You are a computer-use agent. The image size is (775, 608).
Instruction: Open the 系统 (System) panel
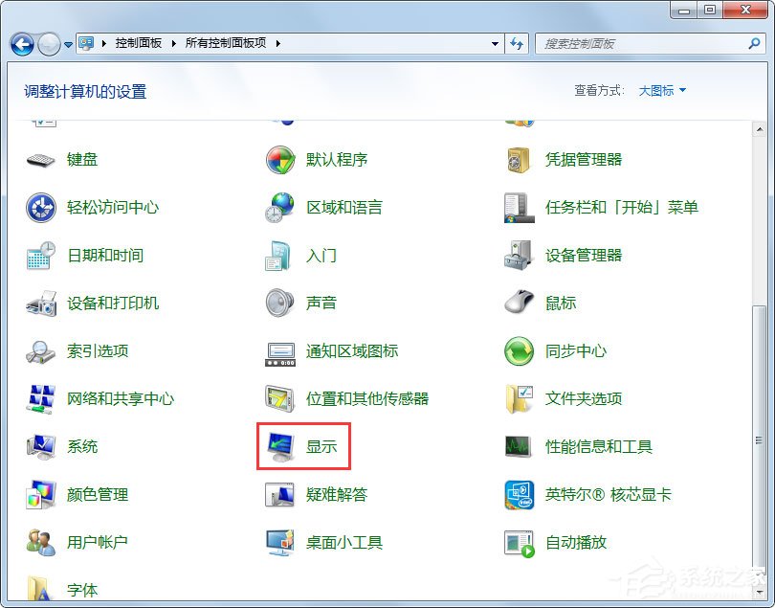point(80,446)
